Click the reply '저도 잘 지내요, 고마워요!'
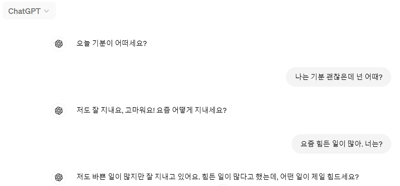The image size is (400, 186). tap(152, 110)
